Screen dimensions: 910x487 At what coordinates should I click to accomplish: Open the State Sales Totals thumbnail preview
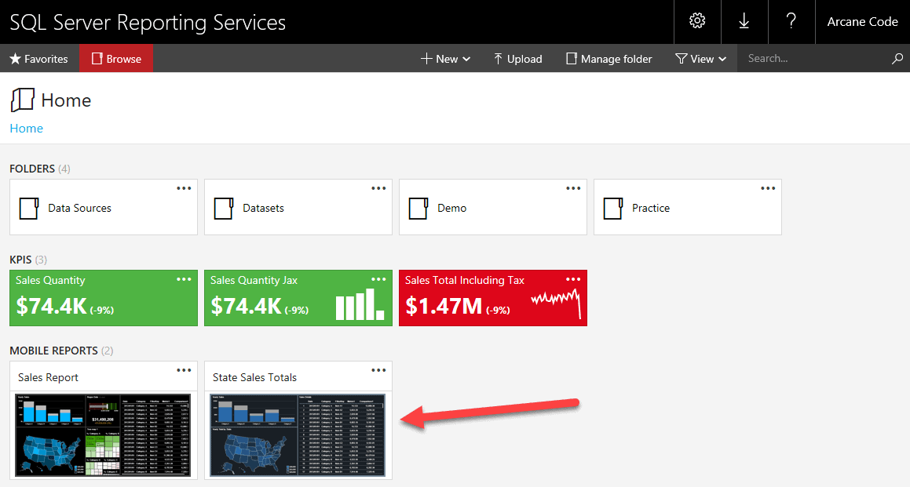[x=298, y=435]
